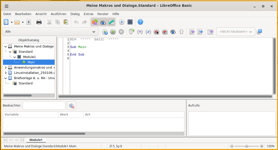Click the hamburger menu icon in title bar
This screenshot has height=150, width=278.
pyautogui.click(x=7, y=6)
